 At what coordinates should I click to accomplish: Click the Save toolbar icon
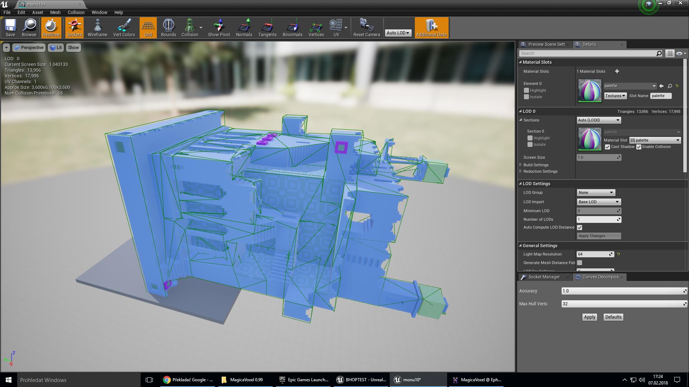[10, 28]
